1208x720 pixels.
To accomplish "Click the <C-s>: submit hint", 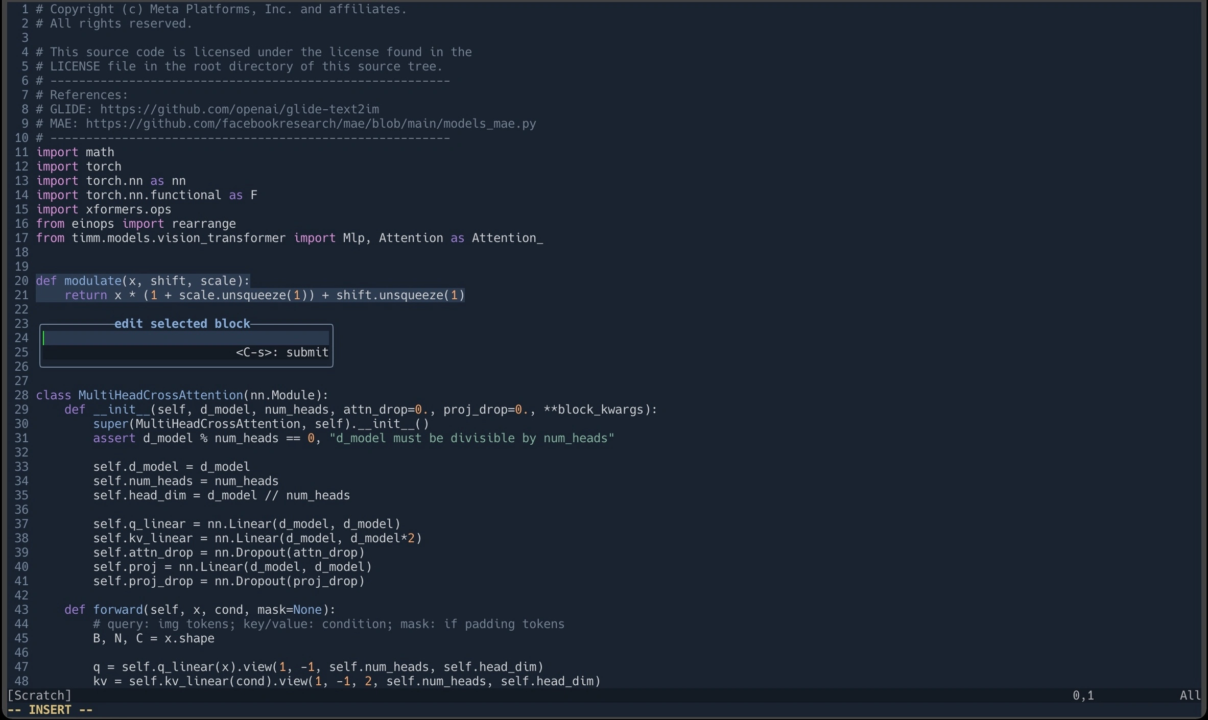I will click(282, 352).
